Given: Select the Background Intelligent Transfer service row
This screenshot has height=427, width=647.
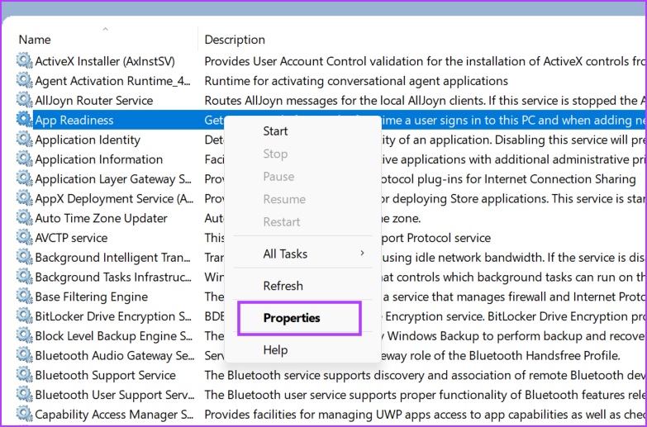Looking at the screenshot, I should [113, 258].
